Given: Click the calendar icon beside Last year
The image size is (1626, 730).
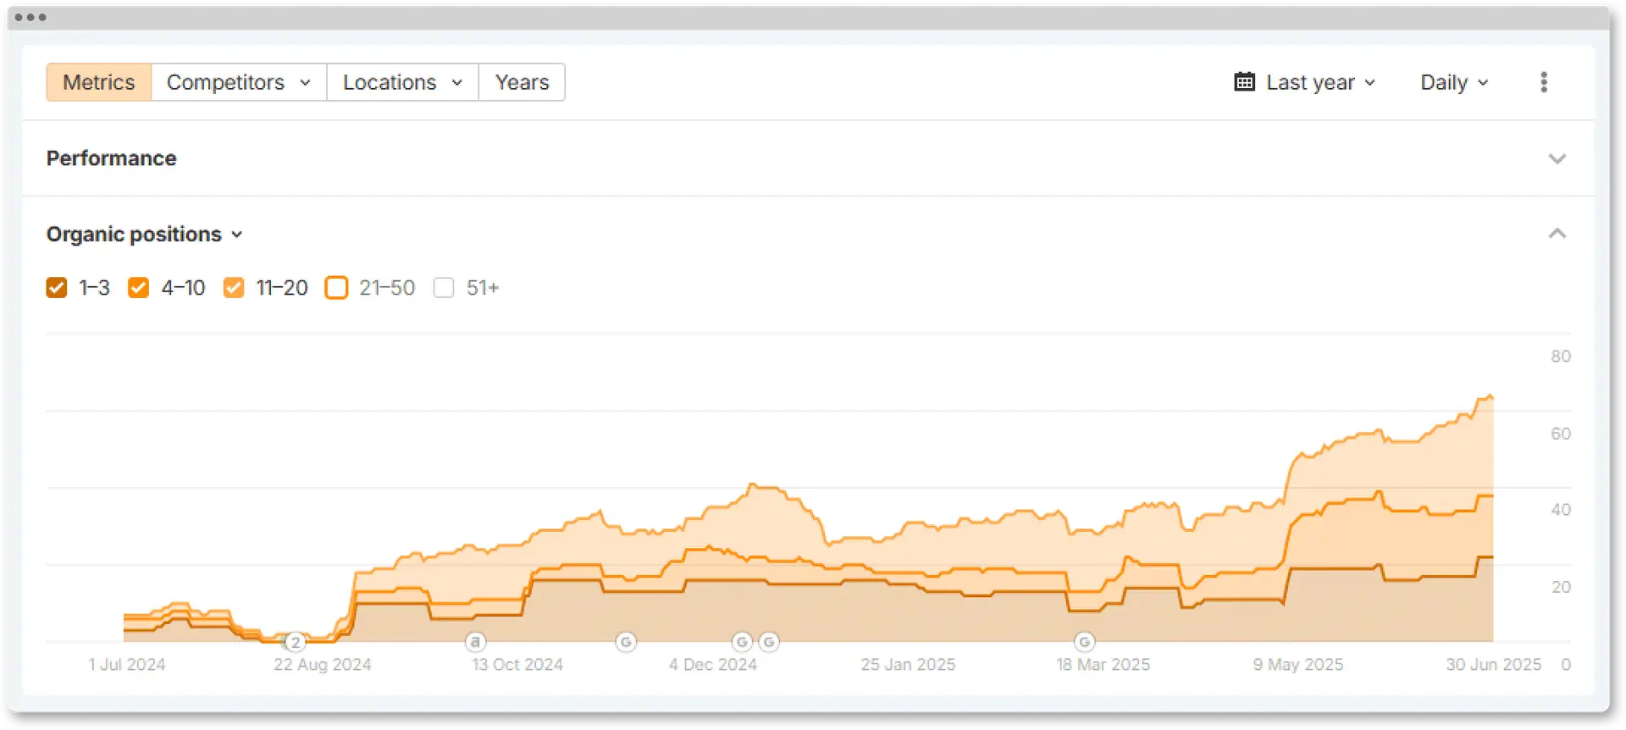Looking at the screenshot, I should (1242, 82).
